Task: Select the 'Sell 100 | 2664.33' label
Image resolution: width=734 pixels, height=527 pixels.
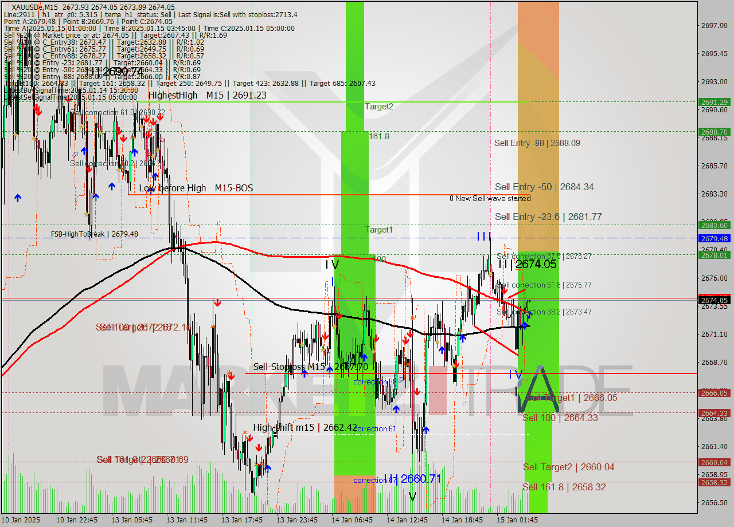Action: [560, 418]
